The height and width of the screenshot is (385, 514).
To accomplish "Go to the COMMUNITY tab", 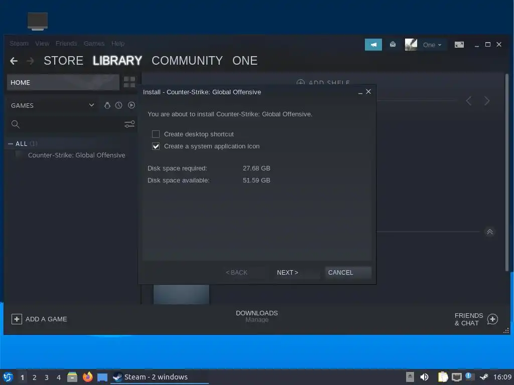I will pyautogui.click(x=187, y=61).
